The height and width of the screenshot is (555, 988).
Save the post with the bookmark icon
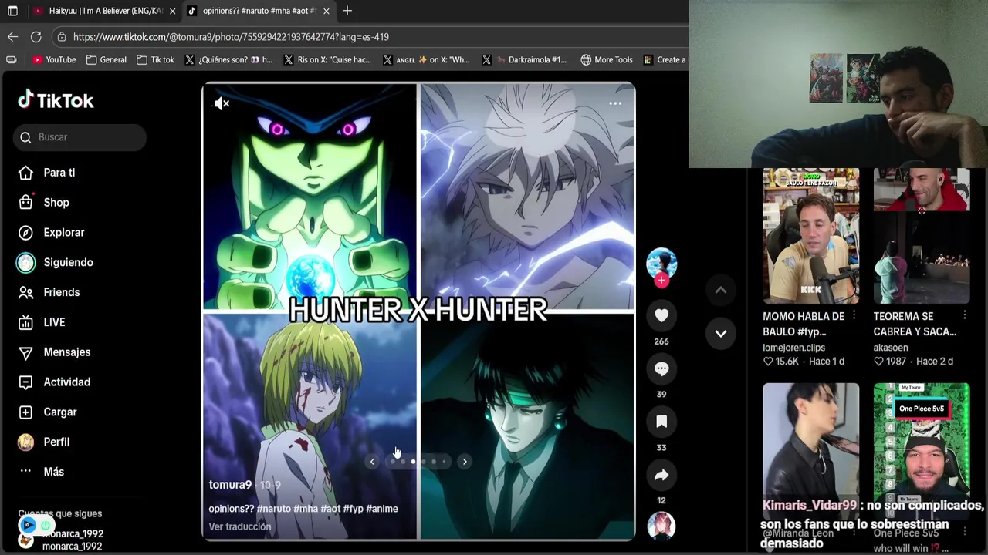(x=661, y=422)
